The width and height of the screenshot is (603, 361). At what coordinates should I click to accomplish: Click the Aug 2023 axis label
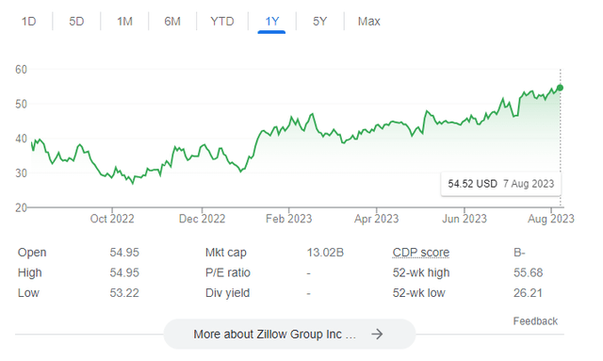(x=551, y=219)
